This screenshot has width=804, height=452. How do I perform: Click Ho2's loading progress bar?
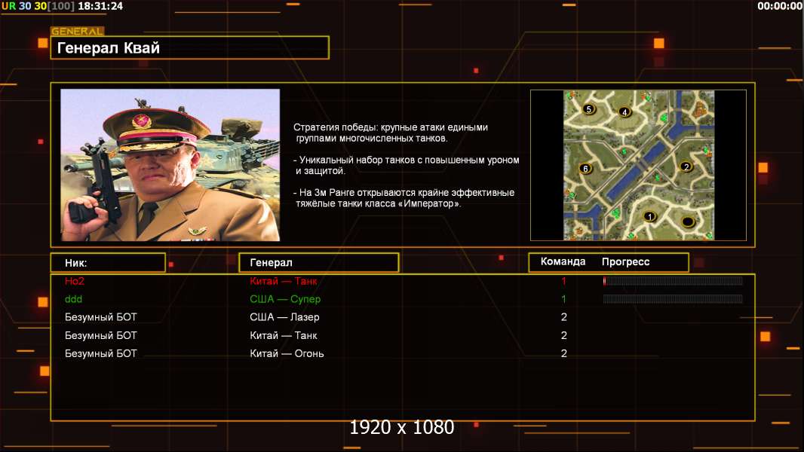(673, 280)
